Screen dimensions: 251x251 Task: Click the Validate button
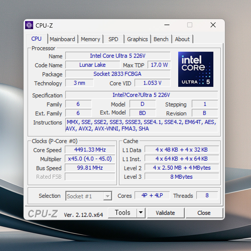coord(165,213)
